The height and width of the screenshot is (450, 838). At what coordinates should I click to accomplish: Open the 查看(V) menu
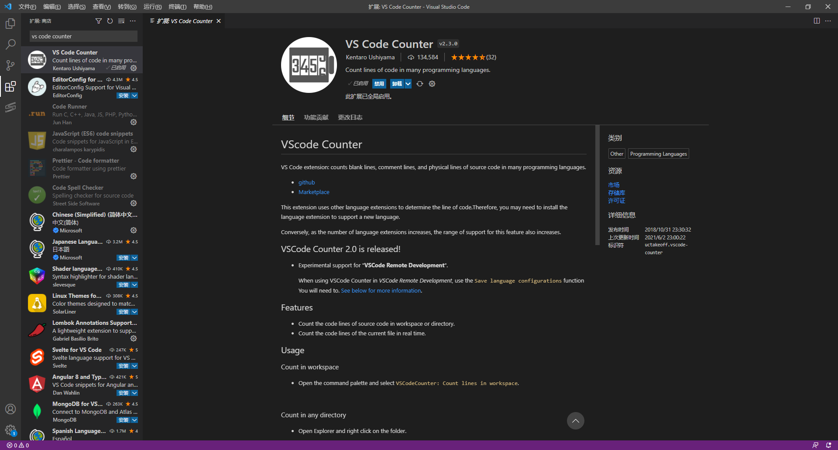coord(102,7)
